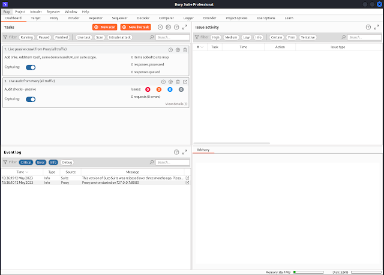Click the Memory usage progress bar
384x275 pixels.
(x=308, y=273)
